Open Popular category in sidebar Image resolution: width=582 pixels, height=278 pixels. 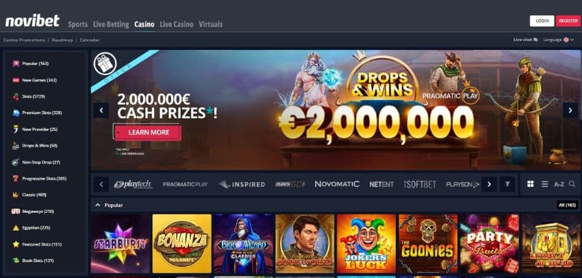click(35, 64)
